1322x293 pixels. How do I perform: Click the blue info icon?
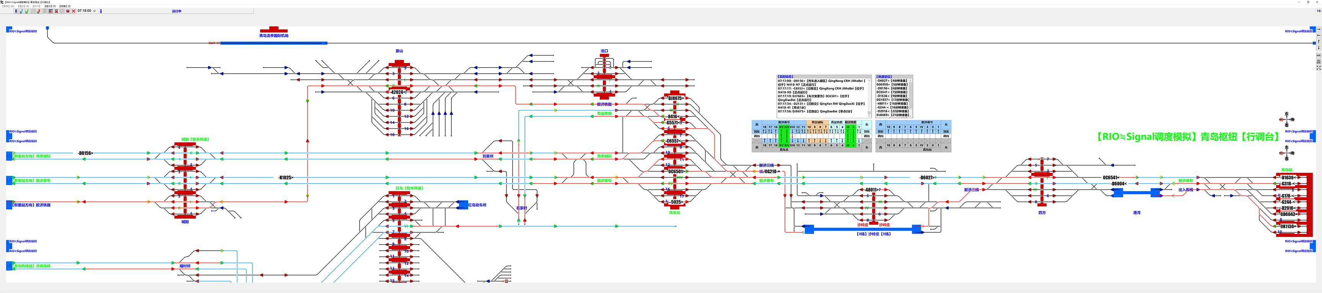[101, 11]
